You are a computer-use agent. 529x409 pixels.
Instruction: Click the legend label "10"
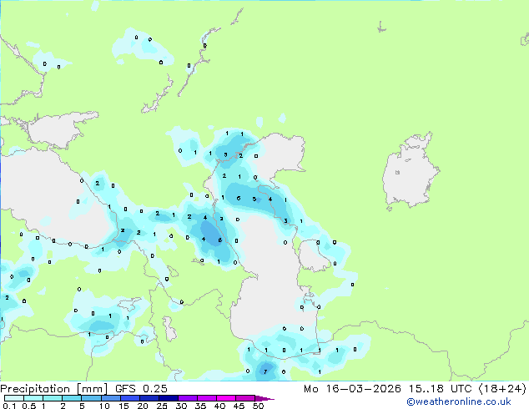click(x=104, y=406)
